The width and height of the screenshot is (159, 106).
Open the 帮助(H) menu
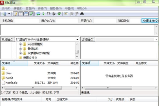click(x=82, y=8)
